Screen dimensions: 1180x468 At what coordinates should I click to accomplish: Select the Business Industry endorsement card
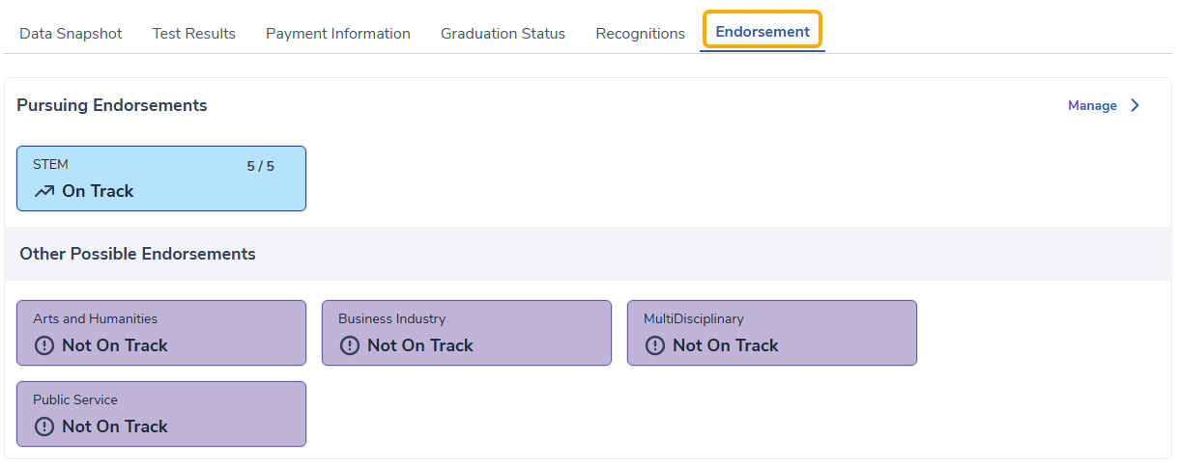466,333
